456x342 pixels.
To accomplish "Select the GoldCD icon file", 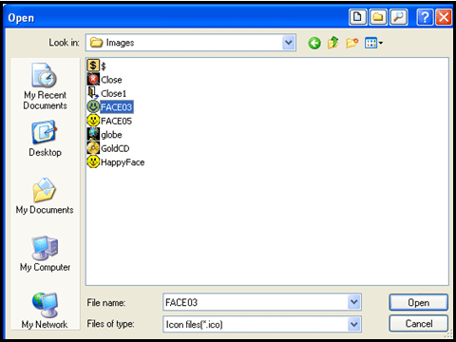I will 108,148.
